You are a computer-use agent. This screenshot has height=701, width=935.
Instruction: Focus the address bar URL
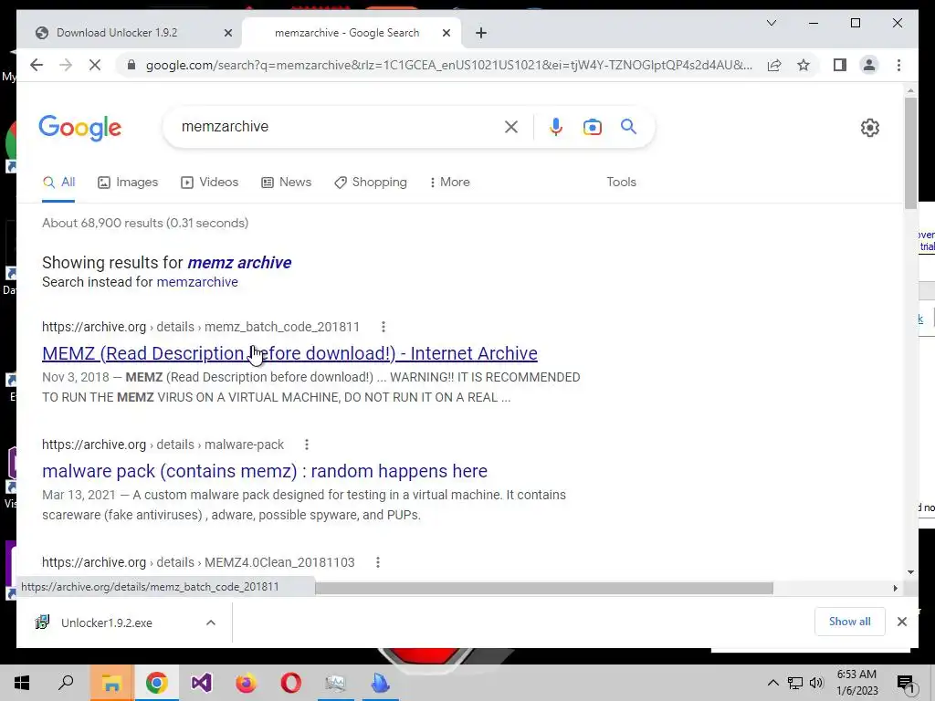[448, 65]
